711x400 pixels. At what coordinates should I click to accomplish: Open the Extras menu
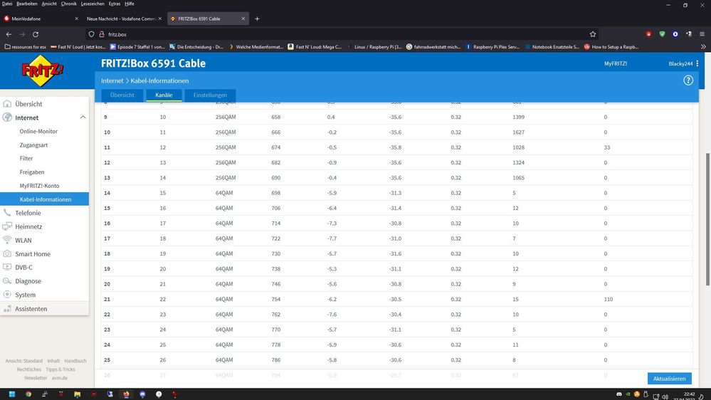[115, 4]
